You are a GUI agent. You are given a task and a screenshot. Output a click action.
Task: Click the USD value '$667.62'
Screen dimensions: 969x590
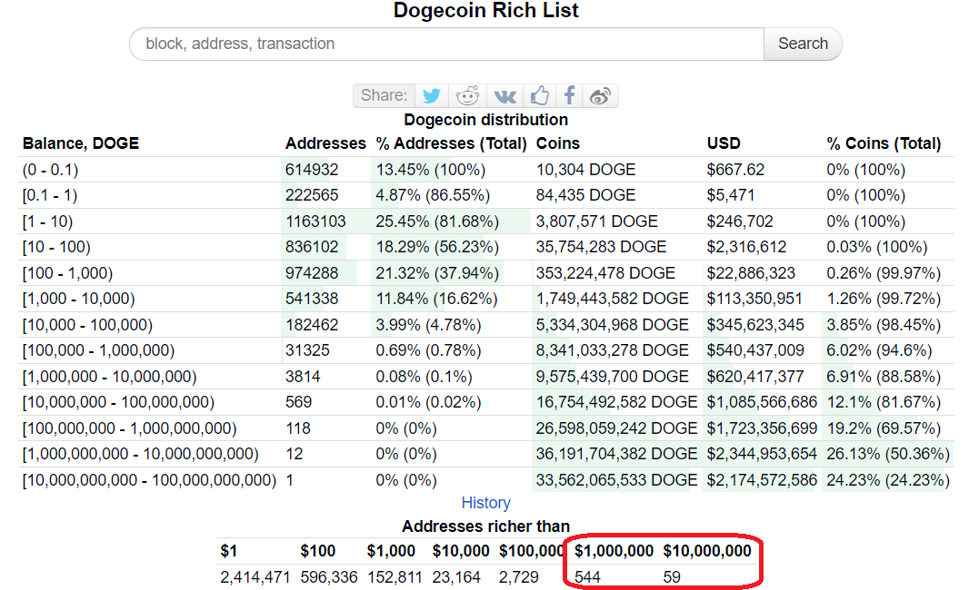point(735,169)
